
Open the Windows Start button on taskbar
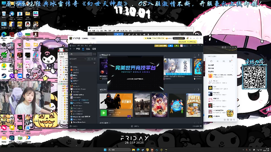[x=105, y=150]
